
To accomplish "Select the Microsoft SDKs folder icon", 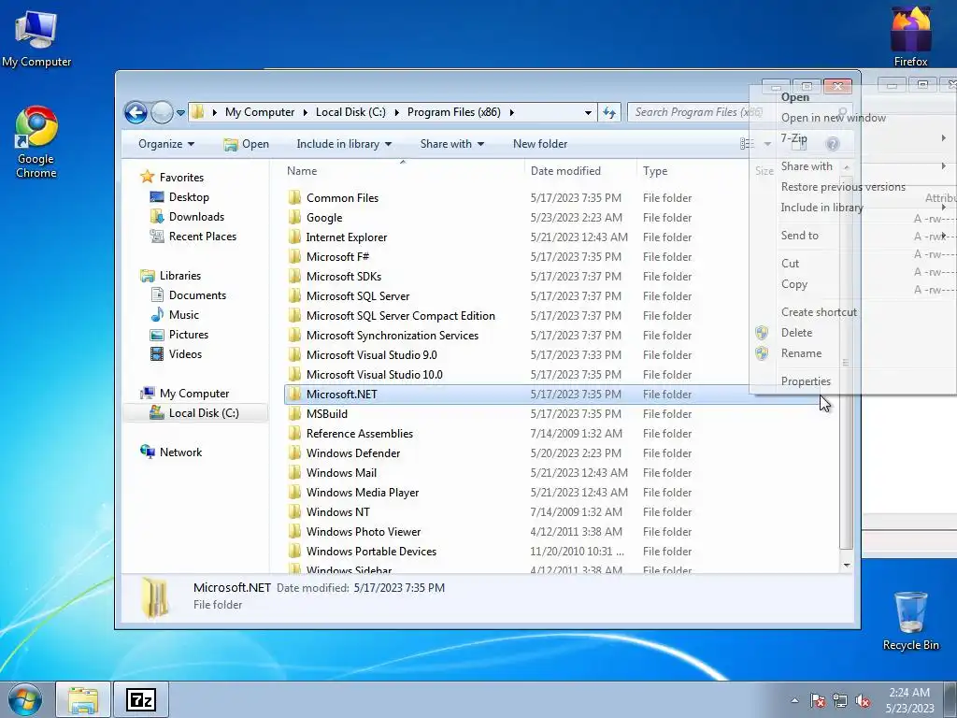I will click(x=294, y=277).
